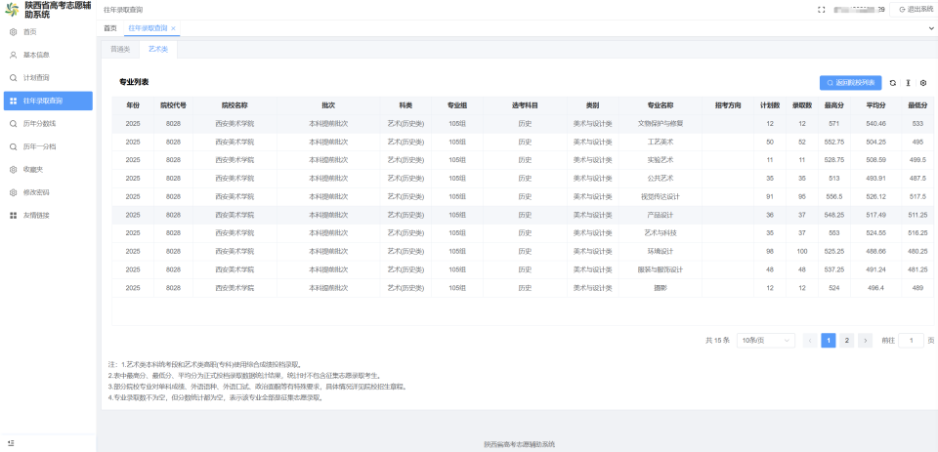
Task: Select the 首页 tab
Action: click(x=110, y=28)
